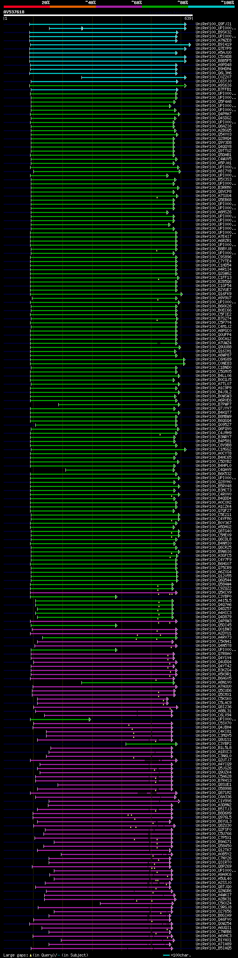
Task: Select label UniRef100_A5PJA1
Action: [213, 163]
